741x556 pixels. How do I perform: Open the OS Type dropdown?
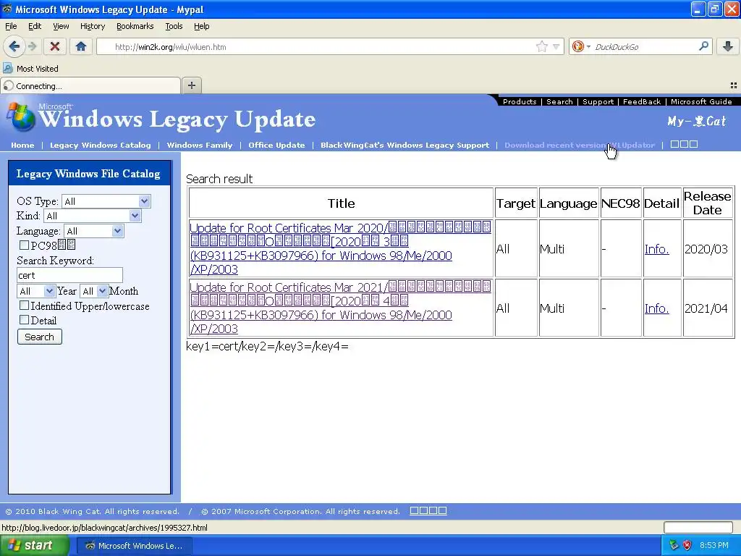[106, 201]
